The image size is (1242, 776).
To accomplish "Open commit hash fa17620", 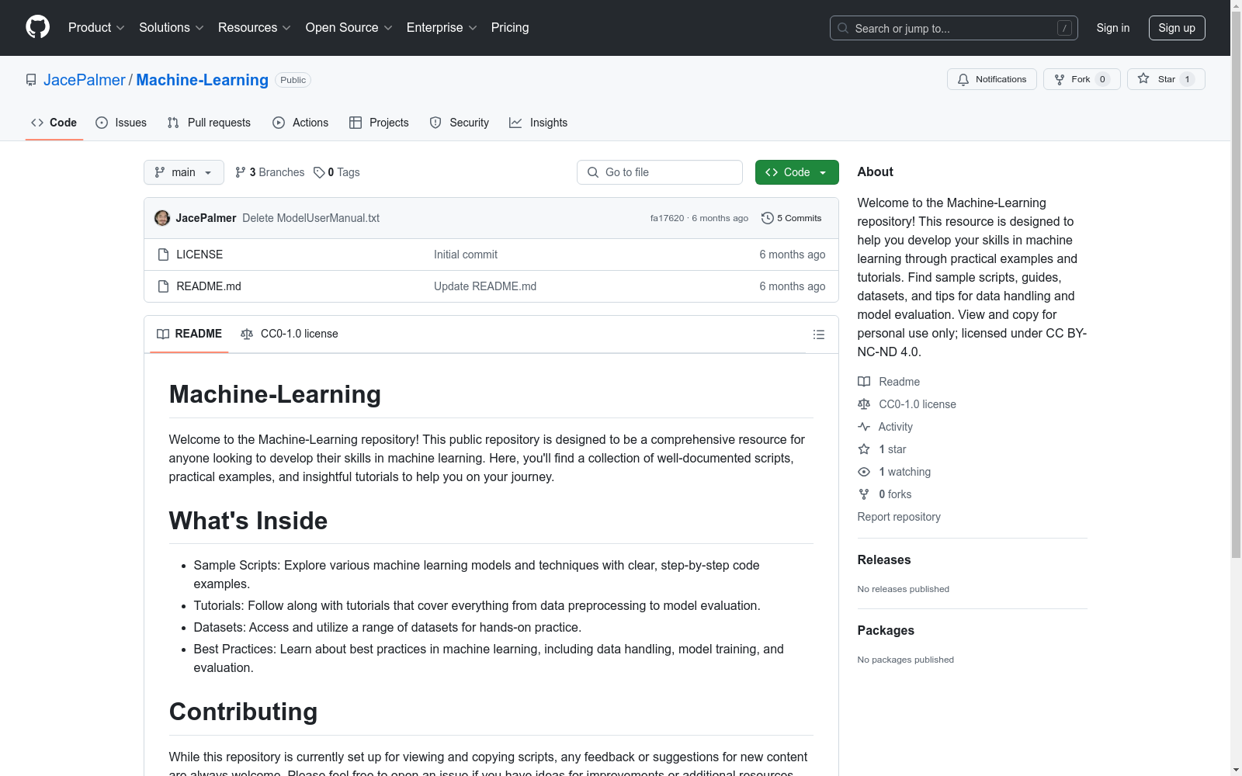I will pyautogui.click(x=668, y=218).
